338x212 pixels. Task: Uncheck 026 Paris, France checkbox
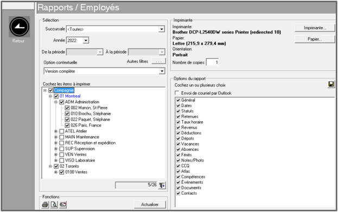[x=67, y=125]
